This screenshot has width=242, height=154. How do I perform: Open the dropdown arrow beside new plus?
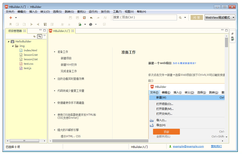[x=16, y=18]
